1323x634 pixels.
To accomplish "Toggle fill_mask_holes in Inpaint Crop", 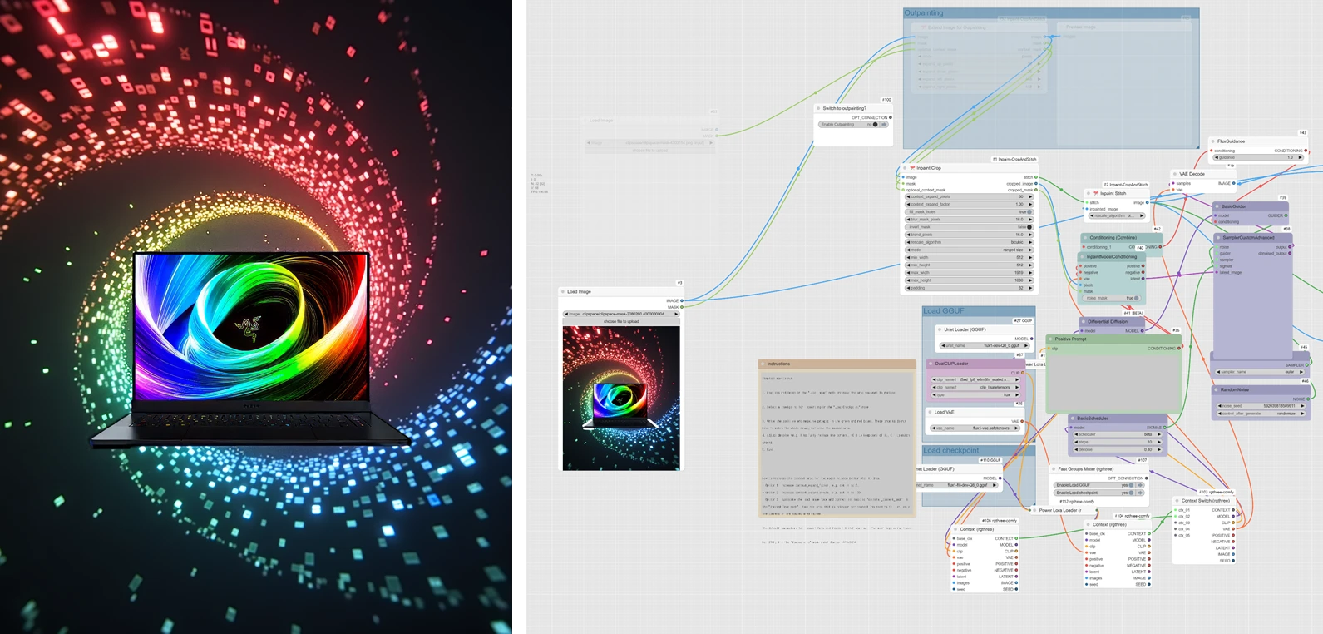I will click(x=1029, y=212).
